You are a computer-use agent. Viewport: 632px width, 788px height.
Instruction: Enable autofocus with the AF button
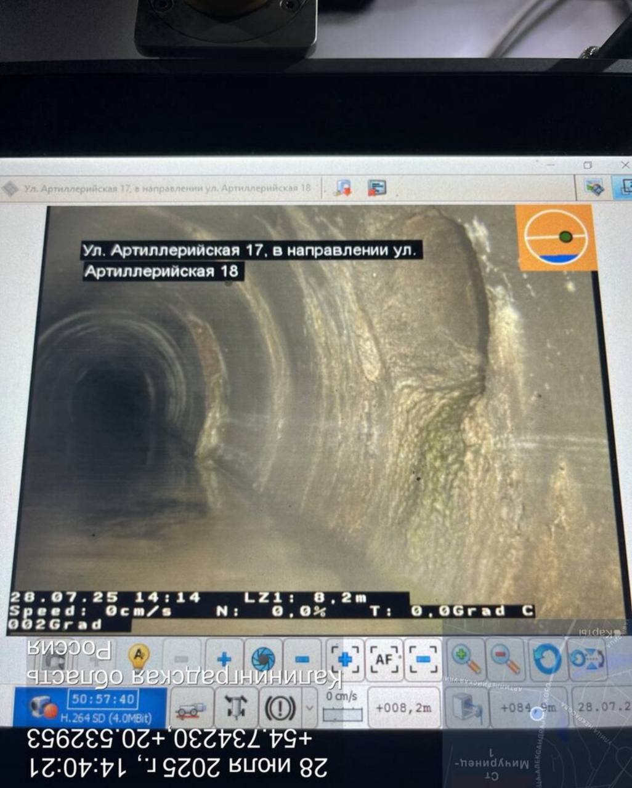(384, 659)
